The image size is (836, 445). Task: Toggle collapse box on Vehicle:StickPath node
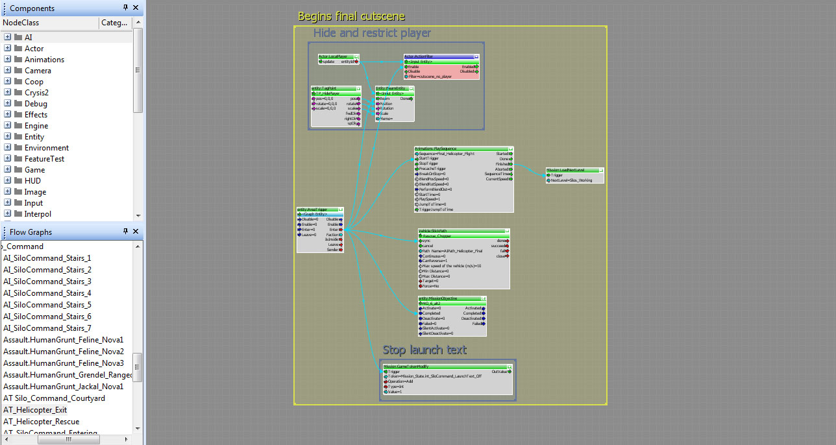point(506,231)
